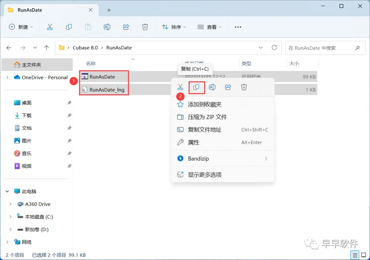Select the RunAsDate_lng file

coord(107,90)
